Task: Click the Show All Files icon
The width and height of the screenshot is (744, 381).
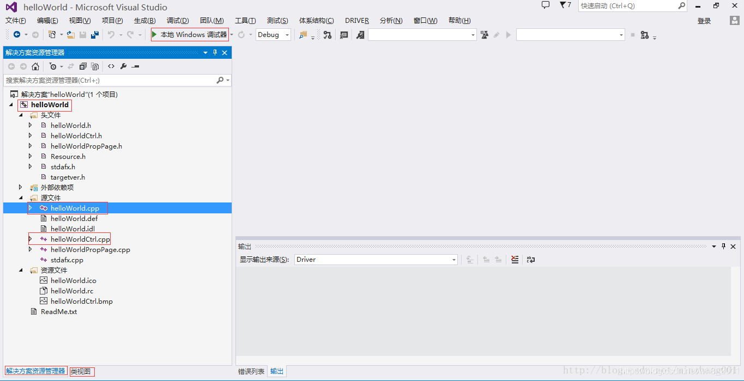Action: [95, 66]
